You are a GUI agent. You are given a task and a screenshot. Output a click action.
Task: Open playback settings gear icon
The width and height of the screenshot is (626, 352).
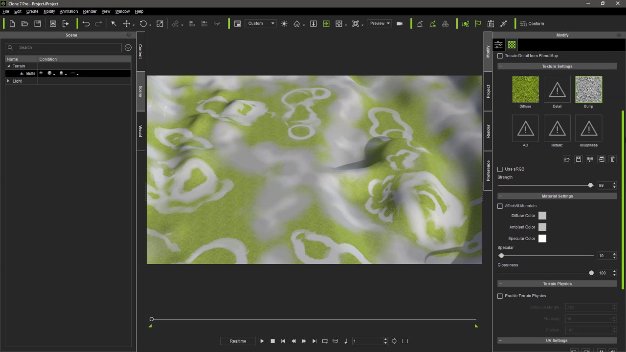pyautogui.click(x=394, y=341)
